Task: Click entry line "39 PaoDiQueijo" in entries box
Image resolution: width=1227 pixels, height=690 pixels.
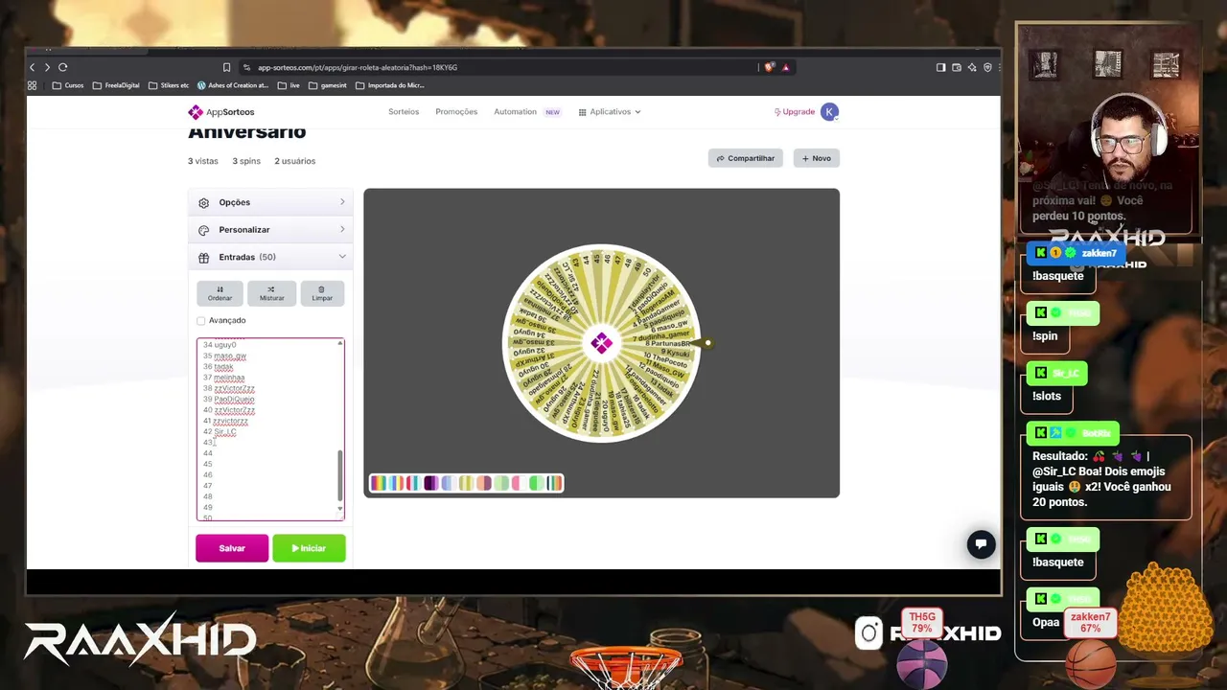Action: (x=228, y=399)
